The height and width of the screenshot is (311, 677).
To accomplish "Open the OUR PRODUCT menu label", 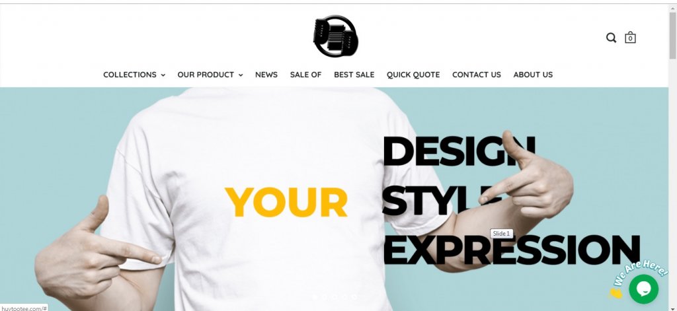I will click(206, 75).
